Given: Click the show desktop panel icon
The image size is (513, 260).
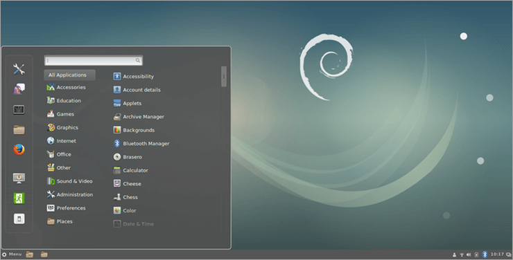Looking at the screenshot, I should (x=29, y=254).
